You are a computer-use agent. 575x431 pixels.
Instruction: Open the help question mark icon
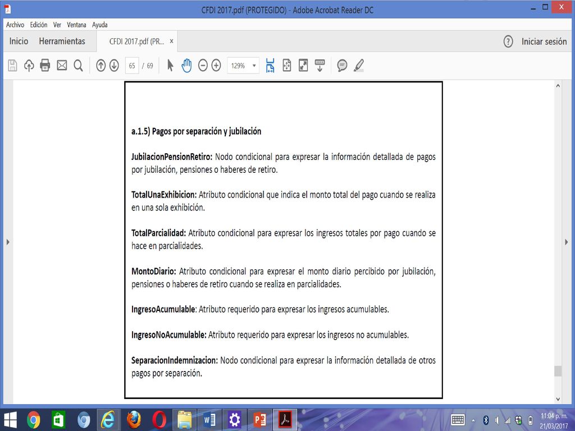pos(508,42)
